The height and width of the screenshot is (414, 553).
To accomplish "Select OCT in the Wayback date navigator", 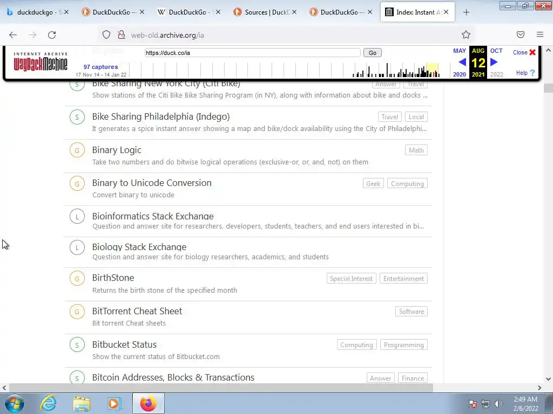I will [496, 51].
